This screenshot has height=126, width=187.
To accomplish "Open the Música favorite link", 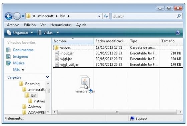I will (19, 63).
